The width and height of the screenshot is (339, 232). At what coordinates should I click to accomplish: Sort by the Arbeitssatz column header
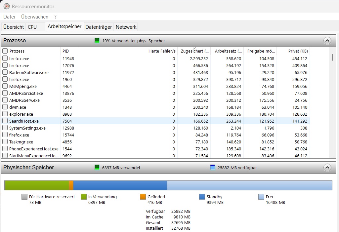click(x=227, y=51)
